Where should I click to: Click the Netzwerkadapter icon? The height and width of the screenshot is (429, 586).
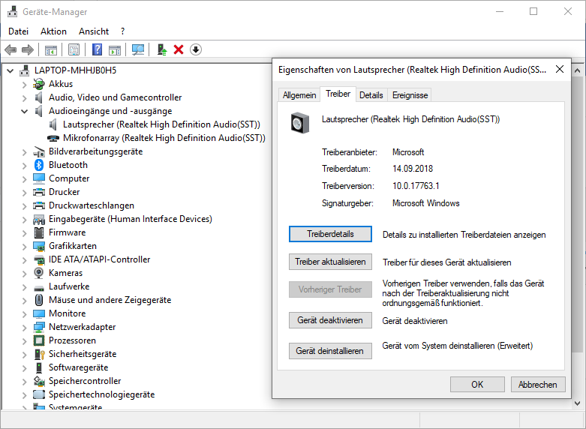(x=39, y=327)
